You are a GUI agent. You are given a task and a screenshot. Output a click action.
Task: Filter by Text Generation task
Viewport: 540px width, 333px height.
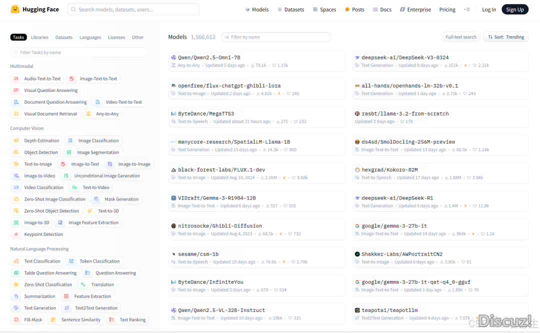pos(34,308)
